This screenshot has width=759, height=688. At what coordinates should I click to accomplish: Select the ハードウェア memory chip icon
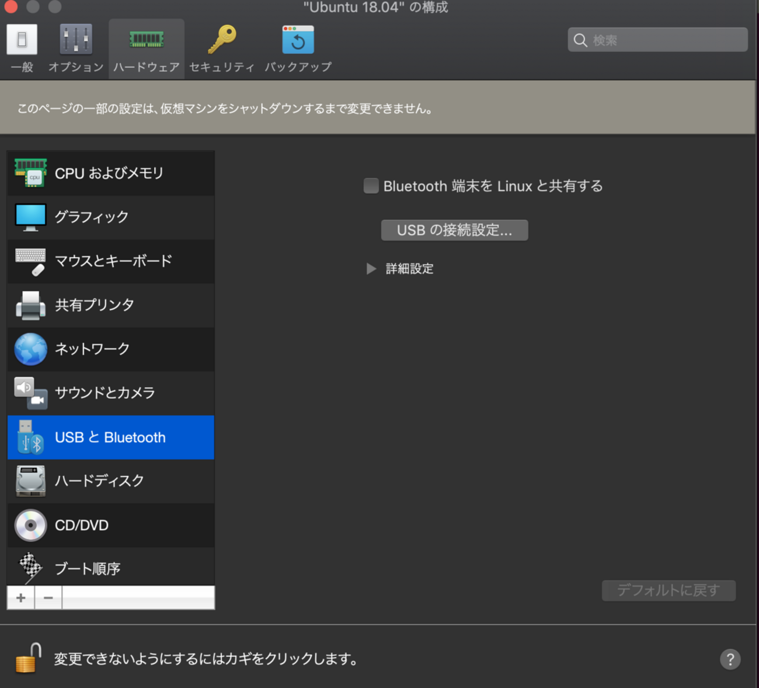146,40
